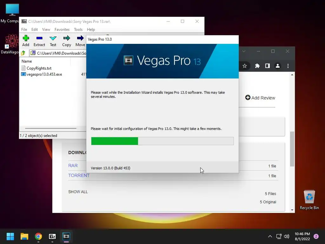Click the 5 Original text
The height and width of the screenshot is (244, 325).
[x=268, y=202]
